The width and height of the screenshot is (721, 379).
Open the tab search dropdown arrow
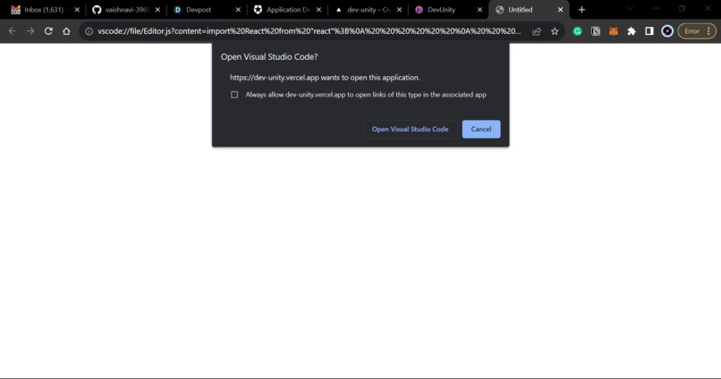(x=631, y=9)
